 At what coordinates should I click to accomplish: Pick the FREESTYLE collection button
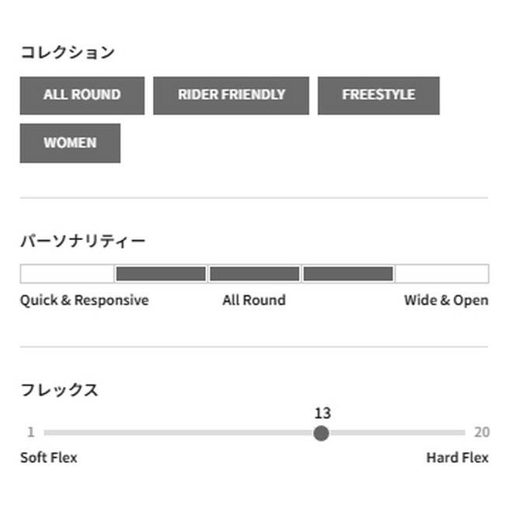[x=378, y=95]
